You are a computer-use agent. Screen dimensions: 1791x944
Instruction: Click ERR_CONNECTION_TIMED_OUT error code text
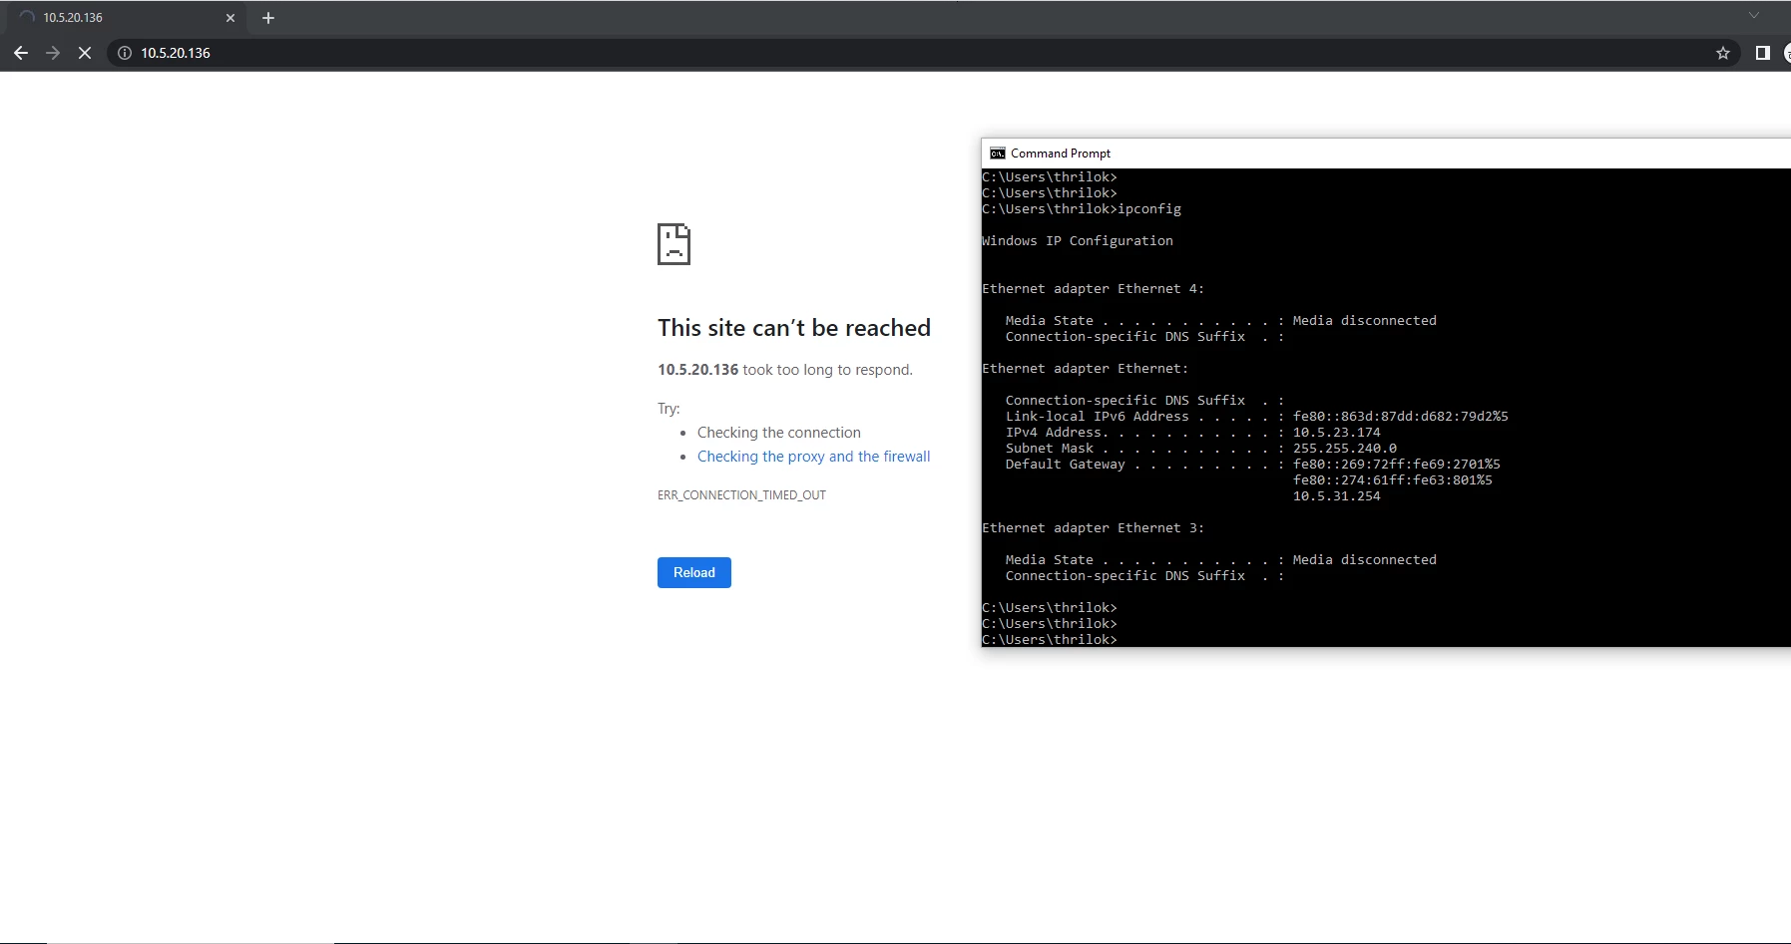741,495
